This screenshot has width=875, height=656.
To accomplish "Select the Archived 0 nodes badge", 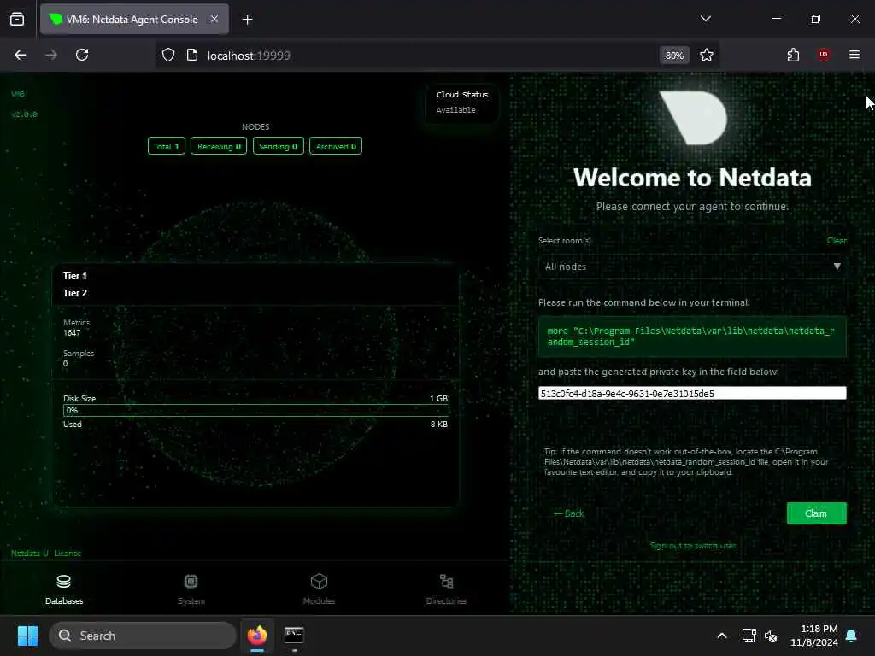I will click(335, 146).
